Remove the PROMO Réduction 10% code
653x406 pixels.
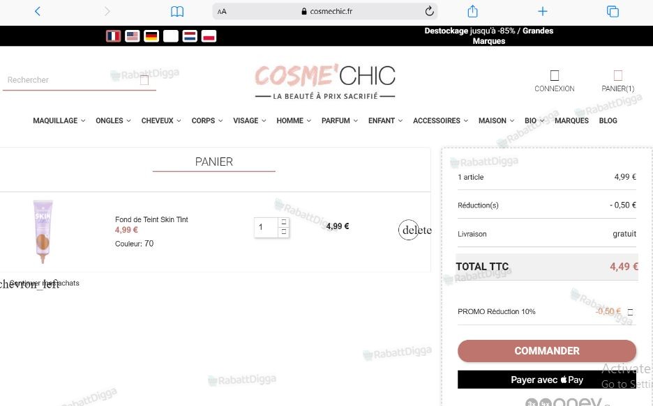point(630,312)
